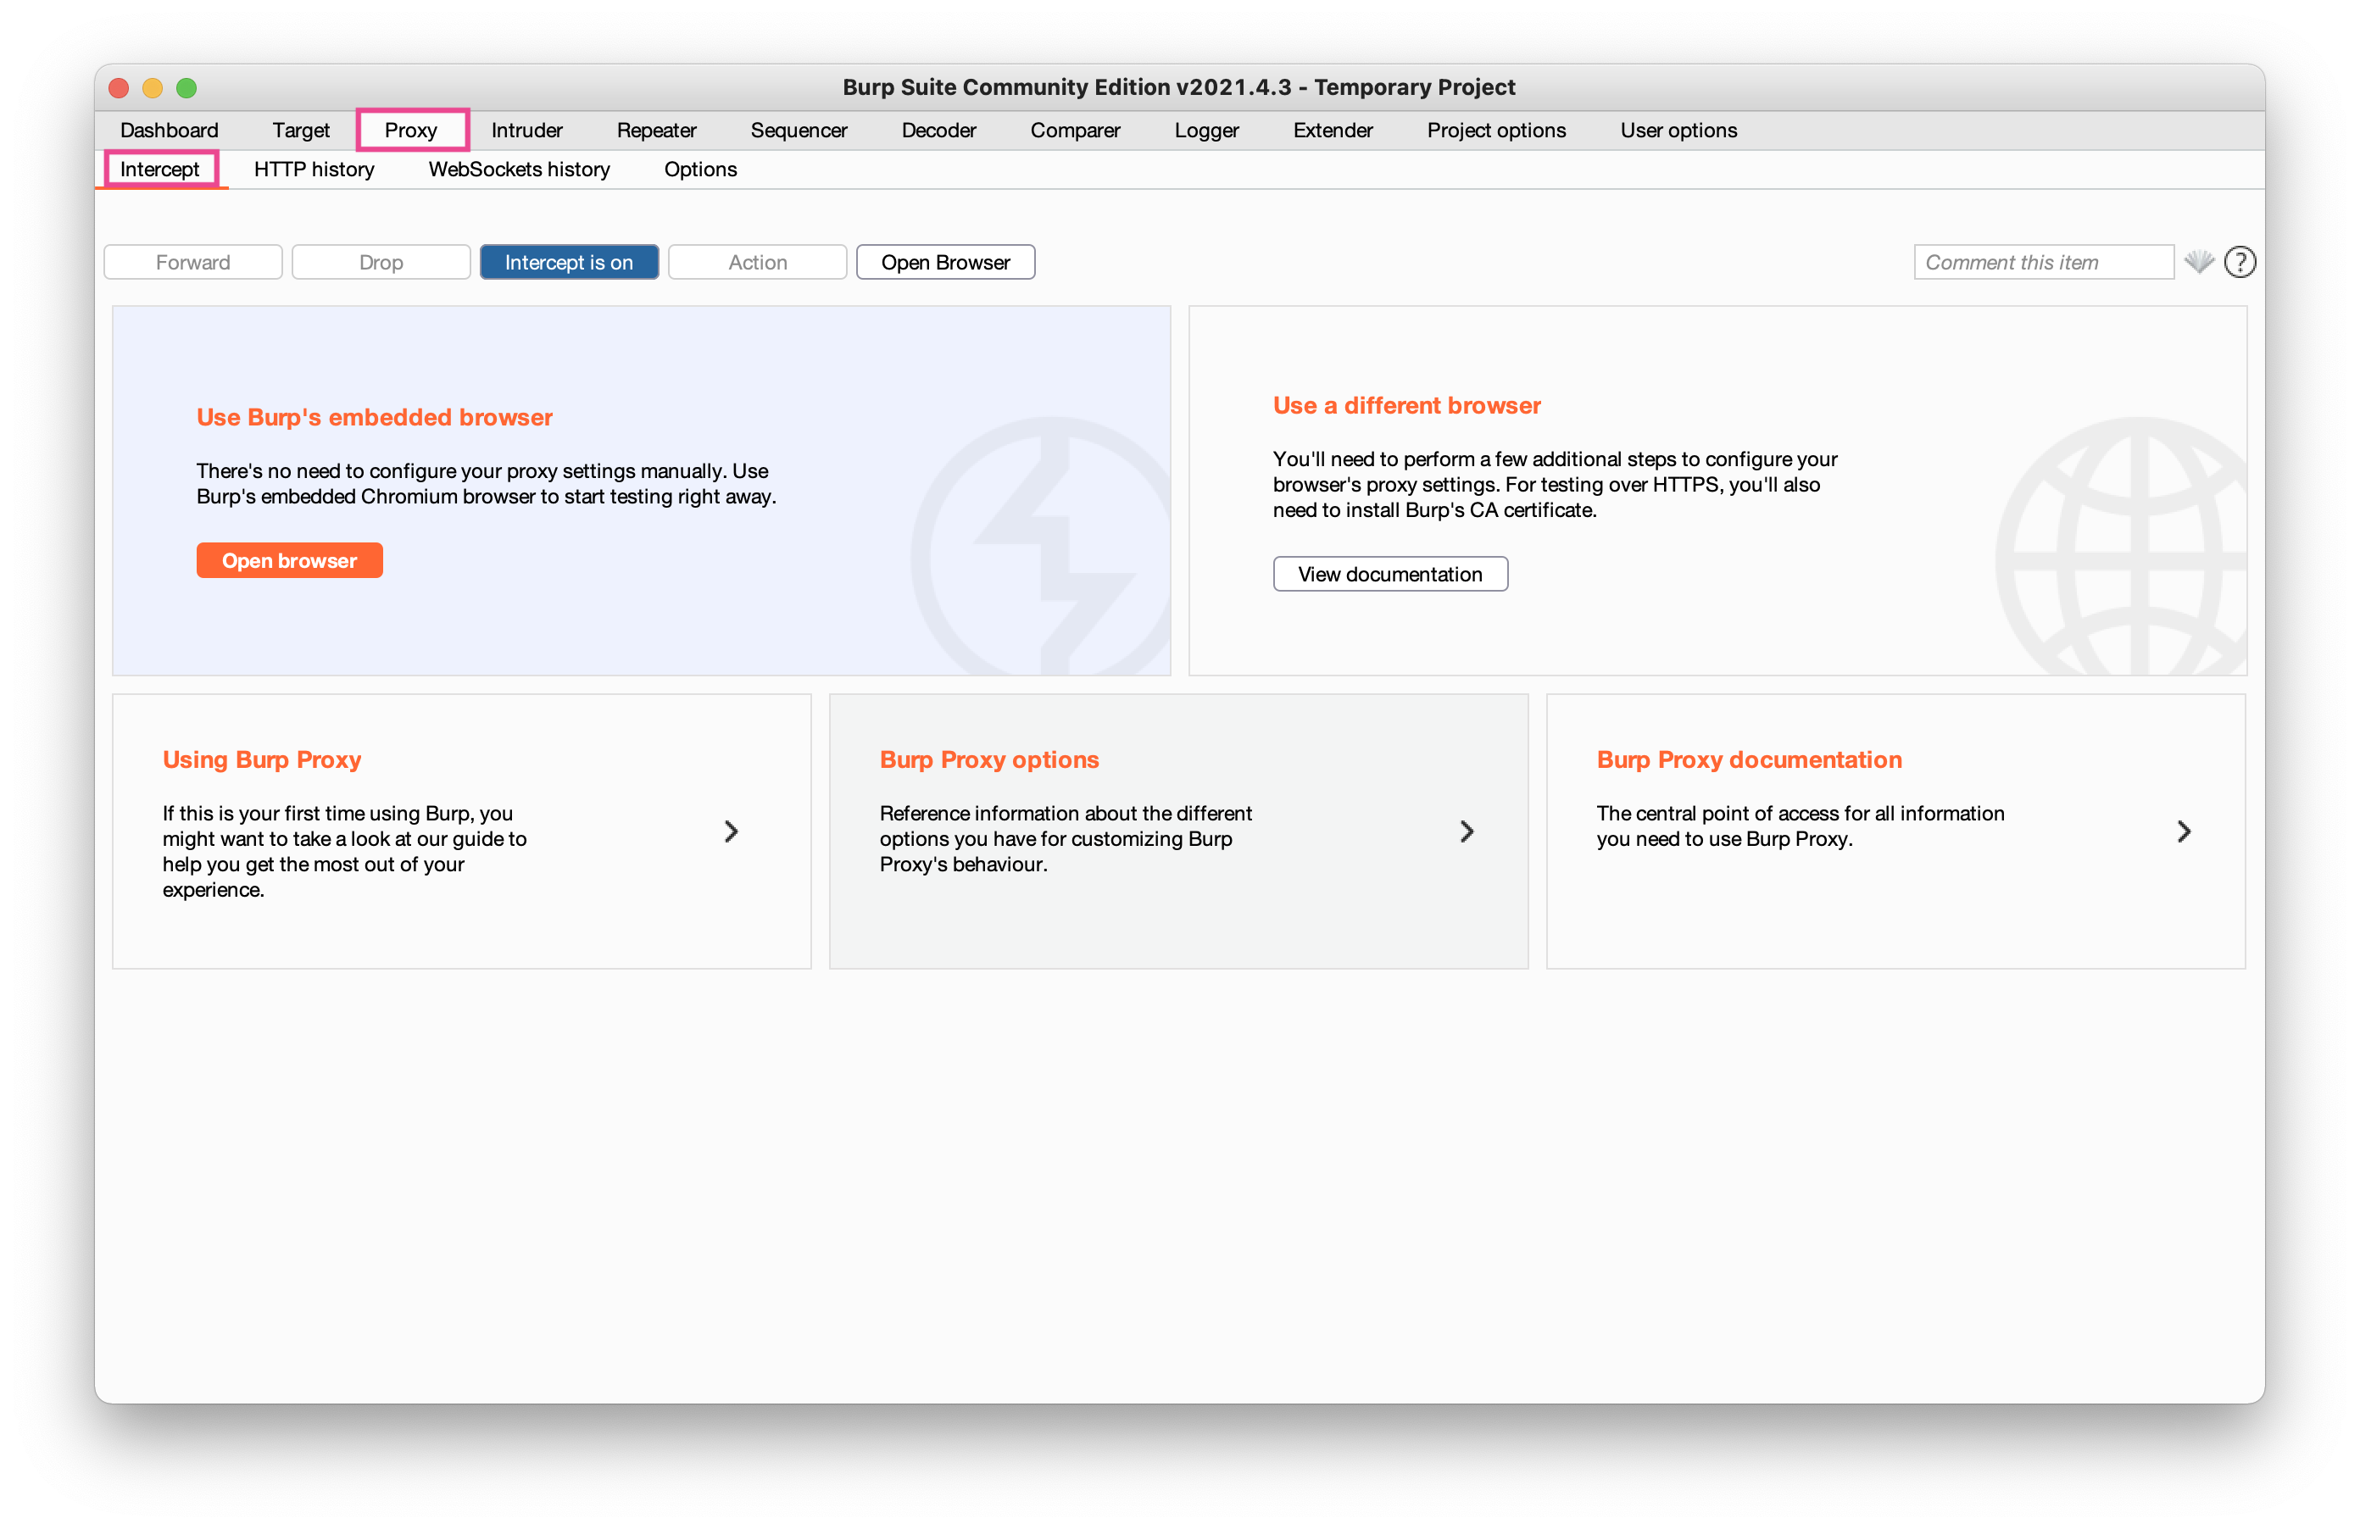Screen dimensions: 2360x1529
Task: Expand the Using Burp Proxy chevron
Action: coord(731,831)
